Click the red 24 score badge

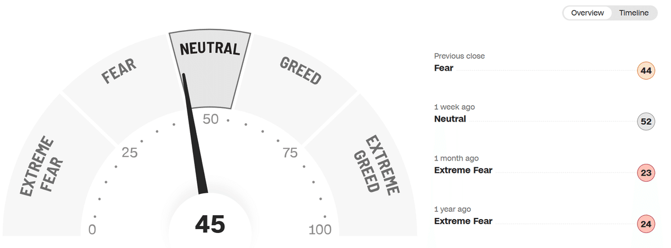click(646, 224)
